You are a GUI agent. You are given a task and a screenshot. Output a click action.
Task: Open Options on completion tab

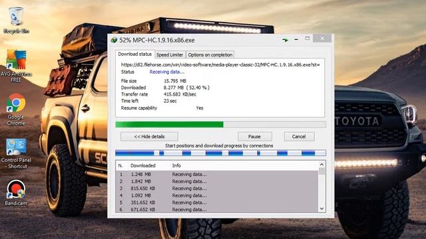(210, 54)
